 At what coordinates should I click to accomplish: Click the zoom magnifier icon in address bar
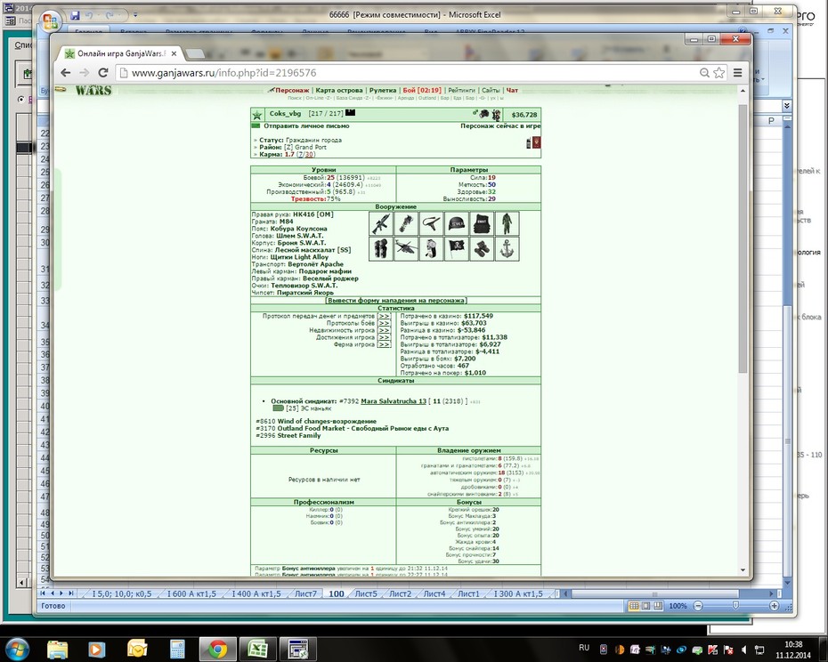click(704, 73)
